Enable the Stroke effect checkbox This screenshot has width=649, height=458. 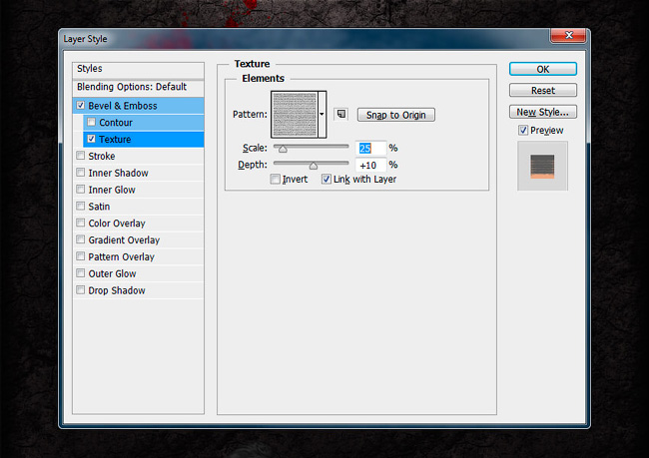coord(80,156)
